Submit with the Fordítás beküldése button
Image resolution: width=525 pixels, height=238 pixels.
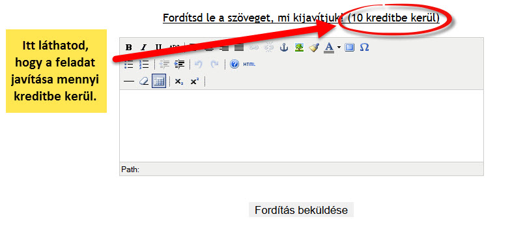coord(301,210)
